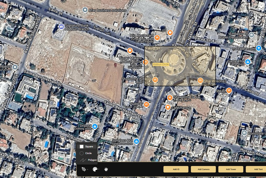
Task: Select the shaded rectangle shape over Abdoun Circle
Action: (180, 66)
